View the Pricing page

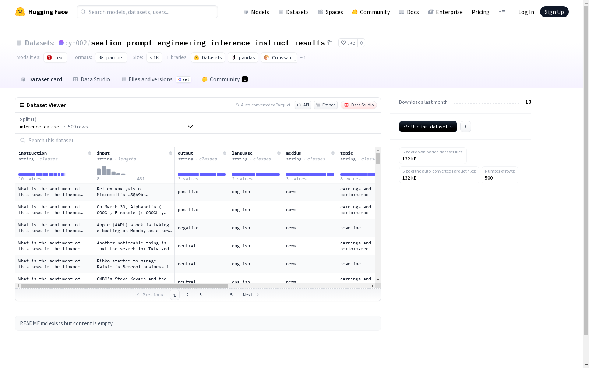coord(480,12)
